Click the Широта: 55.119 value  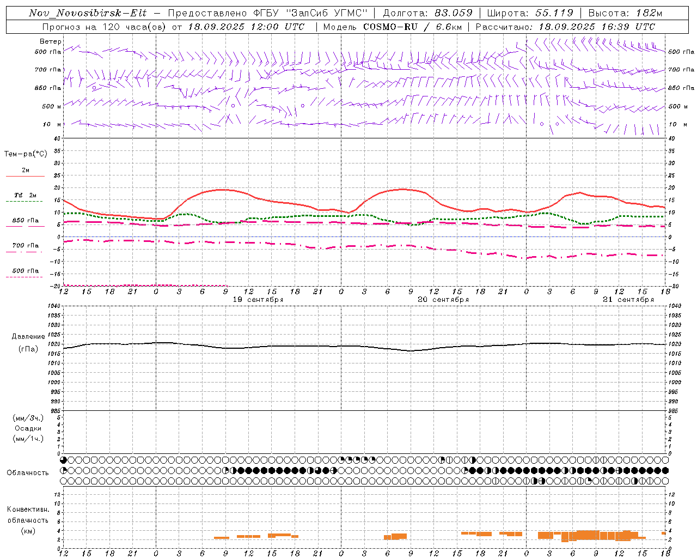coord(530,13)
